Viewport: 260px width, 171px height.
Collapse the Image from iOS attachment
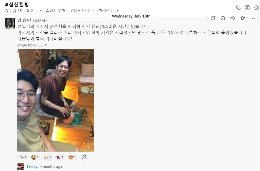pos(46,45)
